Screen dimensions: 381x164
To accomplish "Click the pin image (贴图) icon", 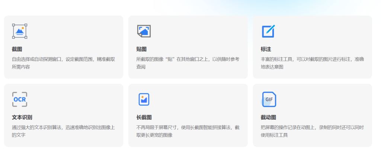I will (144, 31).
